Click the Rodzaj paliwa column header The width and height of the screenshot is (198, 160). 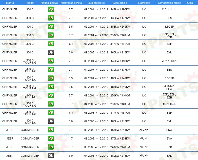[x=49, y=3]
